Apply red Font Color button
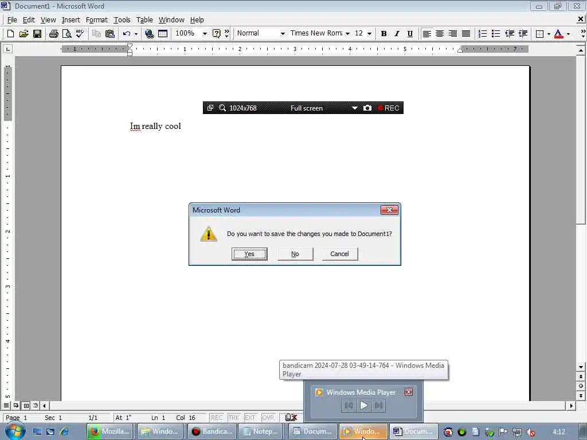 coord(558,34)
